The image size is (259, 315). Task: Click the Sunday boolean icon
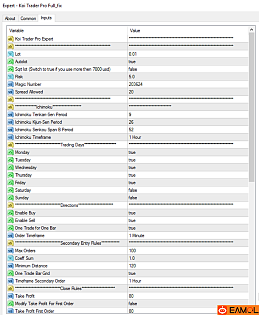coord(11,198)
